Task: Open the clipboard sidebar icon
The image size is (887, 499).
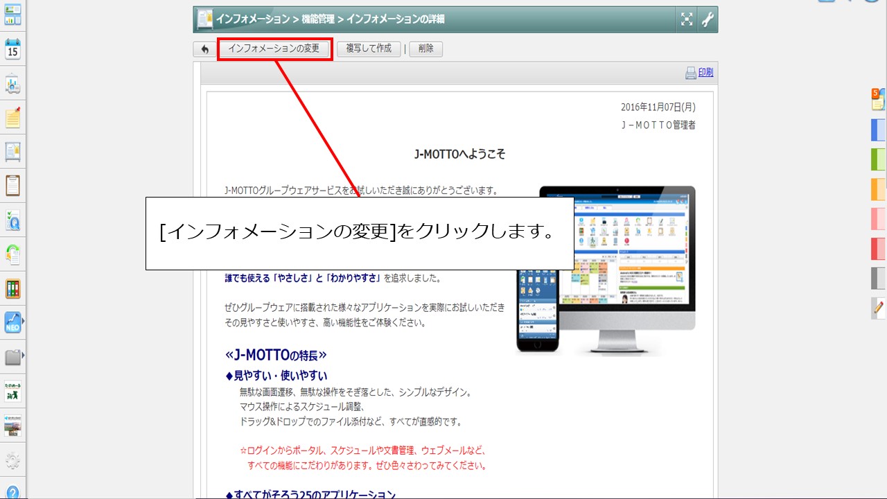Action: [x=12, y=186]
